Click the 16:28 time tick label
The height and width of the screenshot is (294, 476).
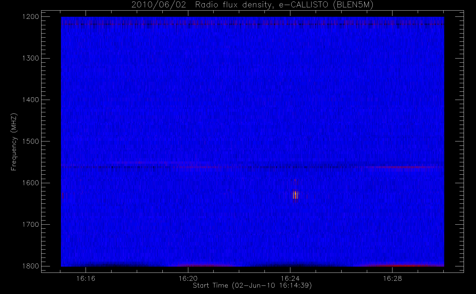click(x=392, y=278)
